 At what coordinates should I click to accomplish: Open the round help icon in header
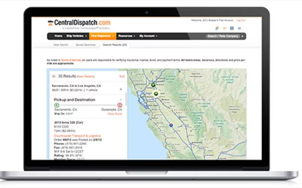[239, 28]
